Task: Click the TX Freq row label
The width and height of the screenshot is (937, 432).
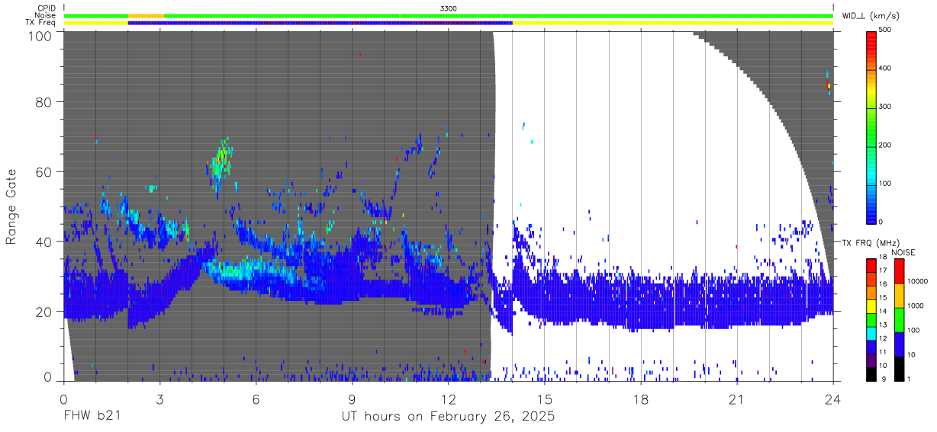Action: (41, 22)
